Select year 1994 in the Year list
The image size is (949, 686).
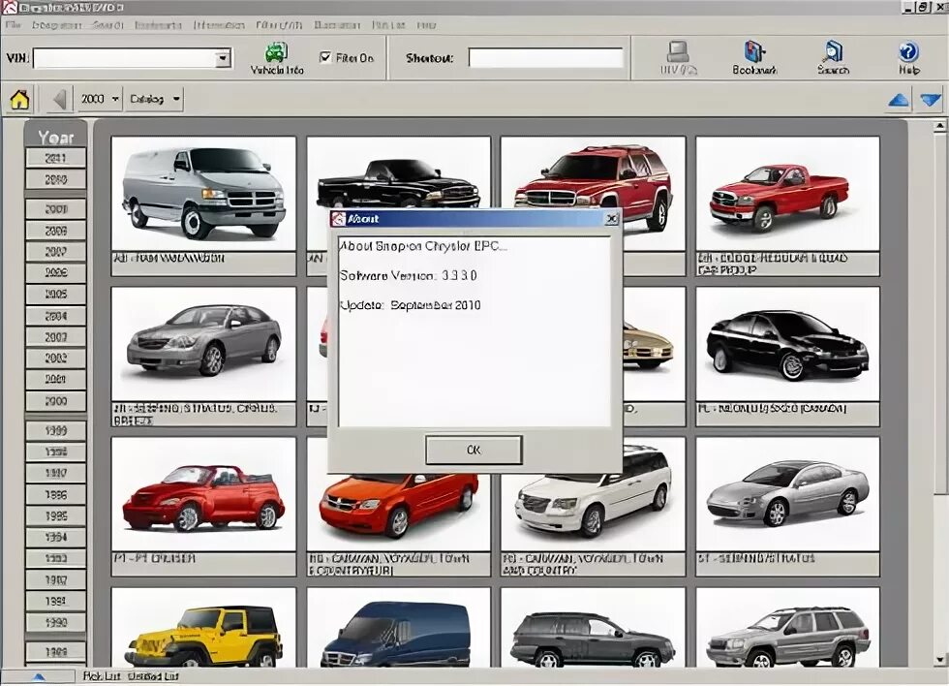[x=56, y=537]
